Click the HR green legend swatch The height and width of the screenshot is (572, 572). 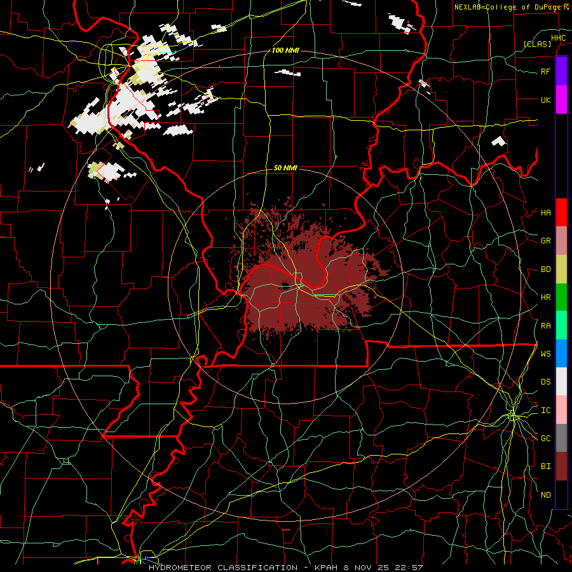point(561,297)
